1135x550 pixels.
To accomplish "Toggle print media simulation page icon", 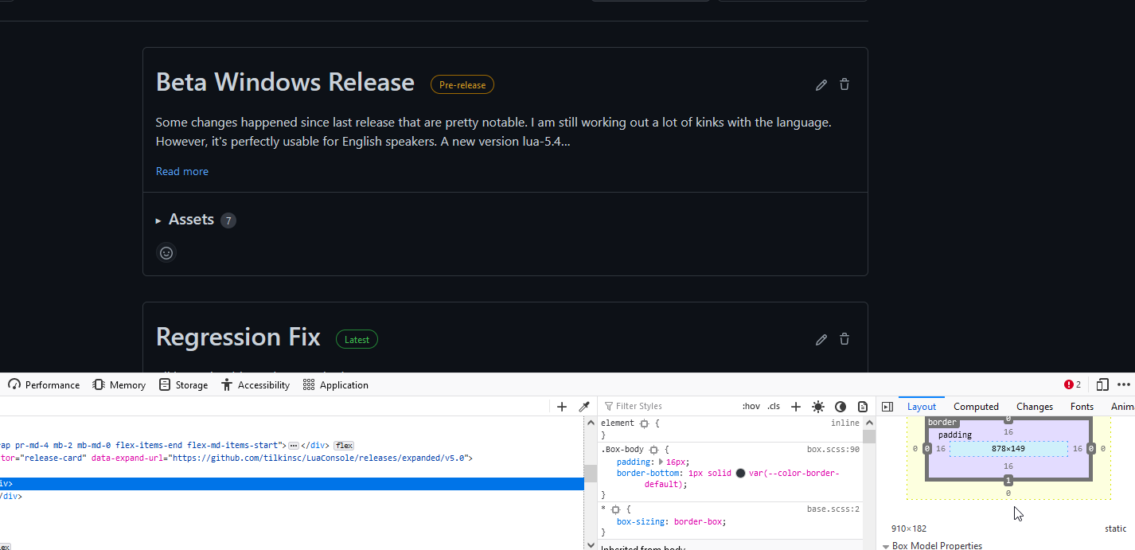I will point(863,407).
